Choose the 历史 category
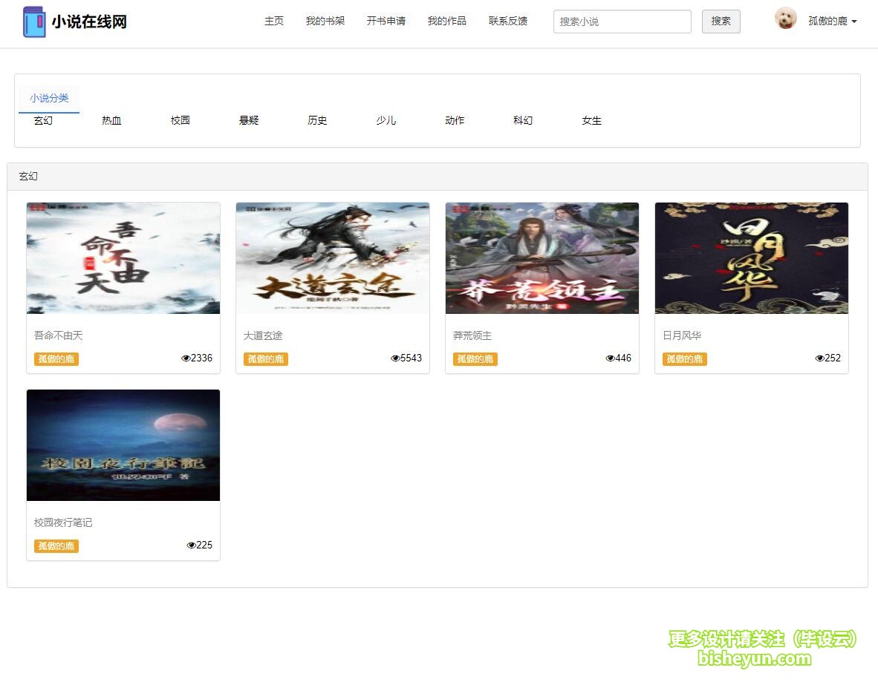The width and height of the screenshot is (878, 685). click(317, 121)
